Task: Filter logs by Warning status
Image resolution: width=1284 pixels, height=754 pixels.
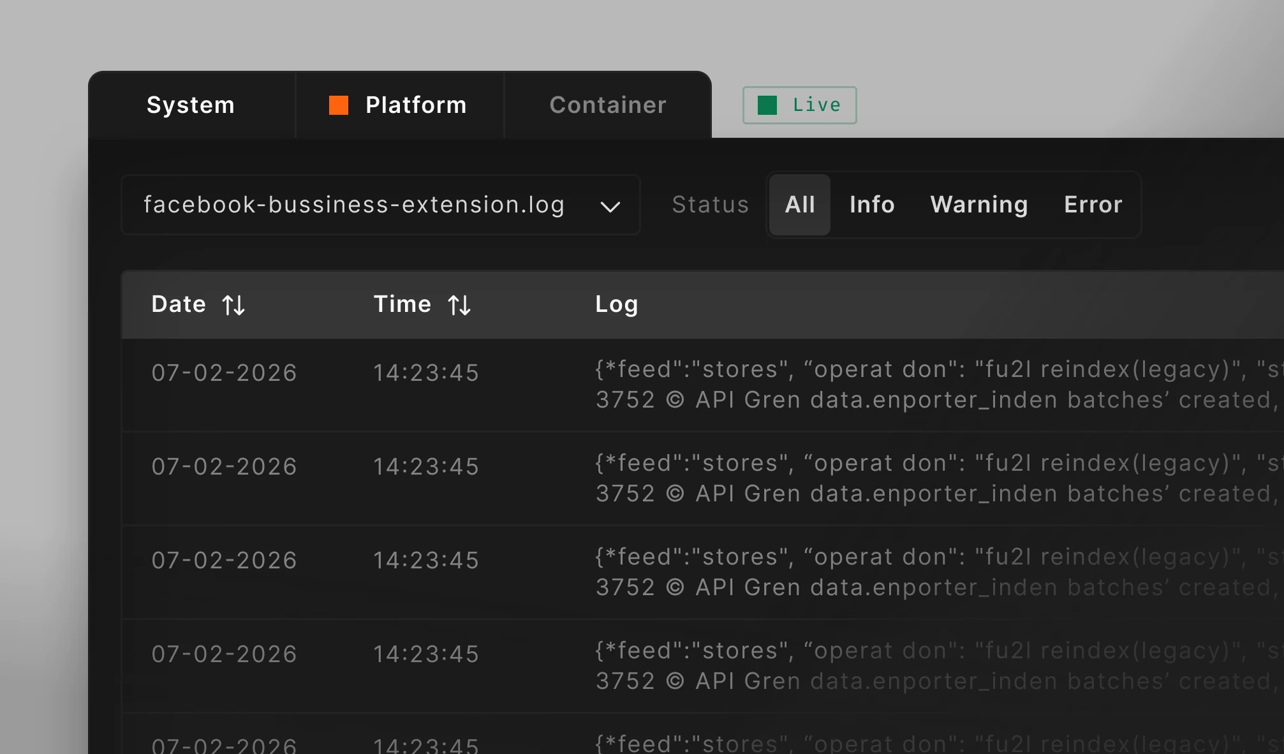Action: click(x=979, y=205)
